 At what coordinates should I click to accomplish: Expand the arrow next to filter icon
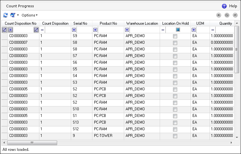tap(18, 15)
